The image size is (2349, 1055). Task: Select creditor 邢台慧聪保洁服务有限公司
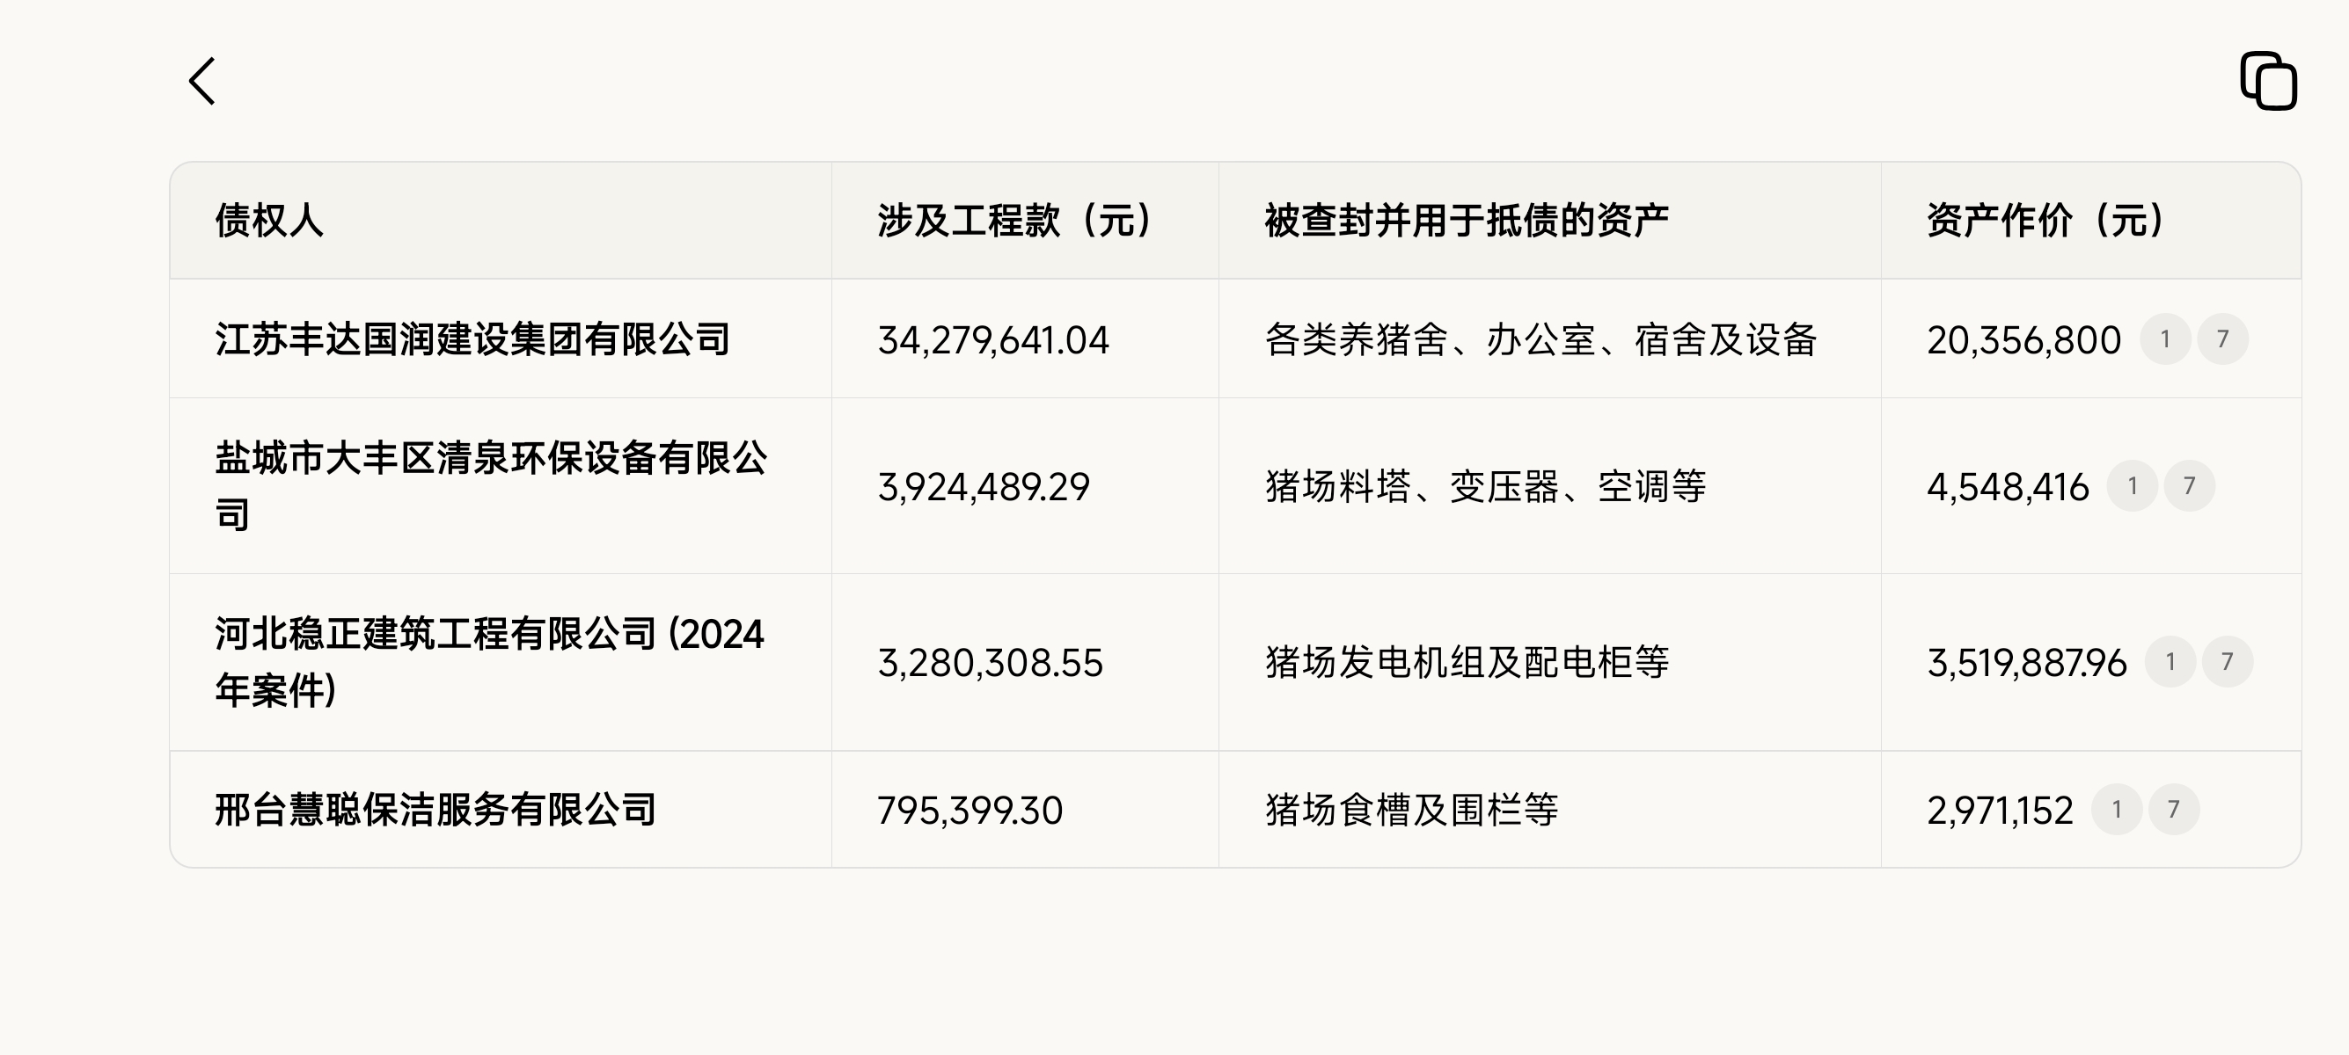[435, 810]
